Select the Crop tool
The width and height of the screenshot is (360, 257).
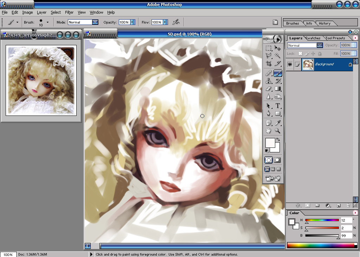click(268, 64)
